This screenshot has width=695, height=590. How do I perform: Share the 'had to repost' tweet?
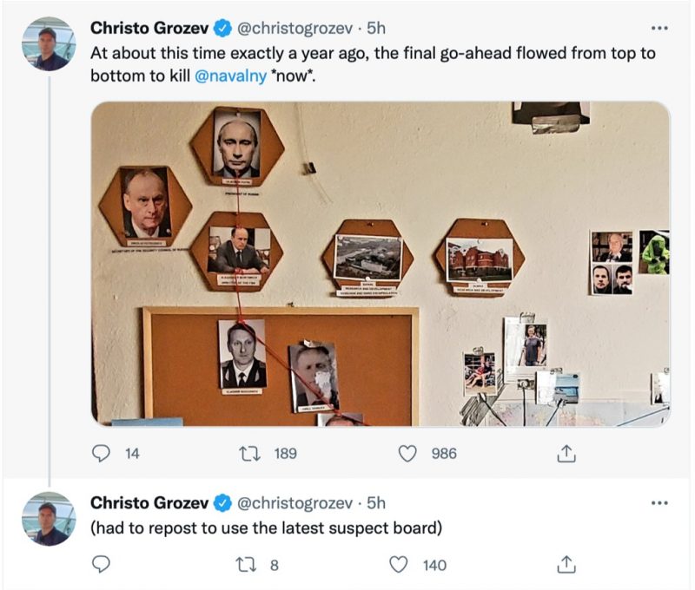point(566,565)
